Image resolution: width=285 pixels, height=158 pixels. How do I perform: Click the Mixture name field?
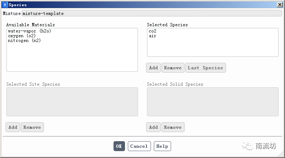(x=150, y=14)
